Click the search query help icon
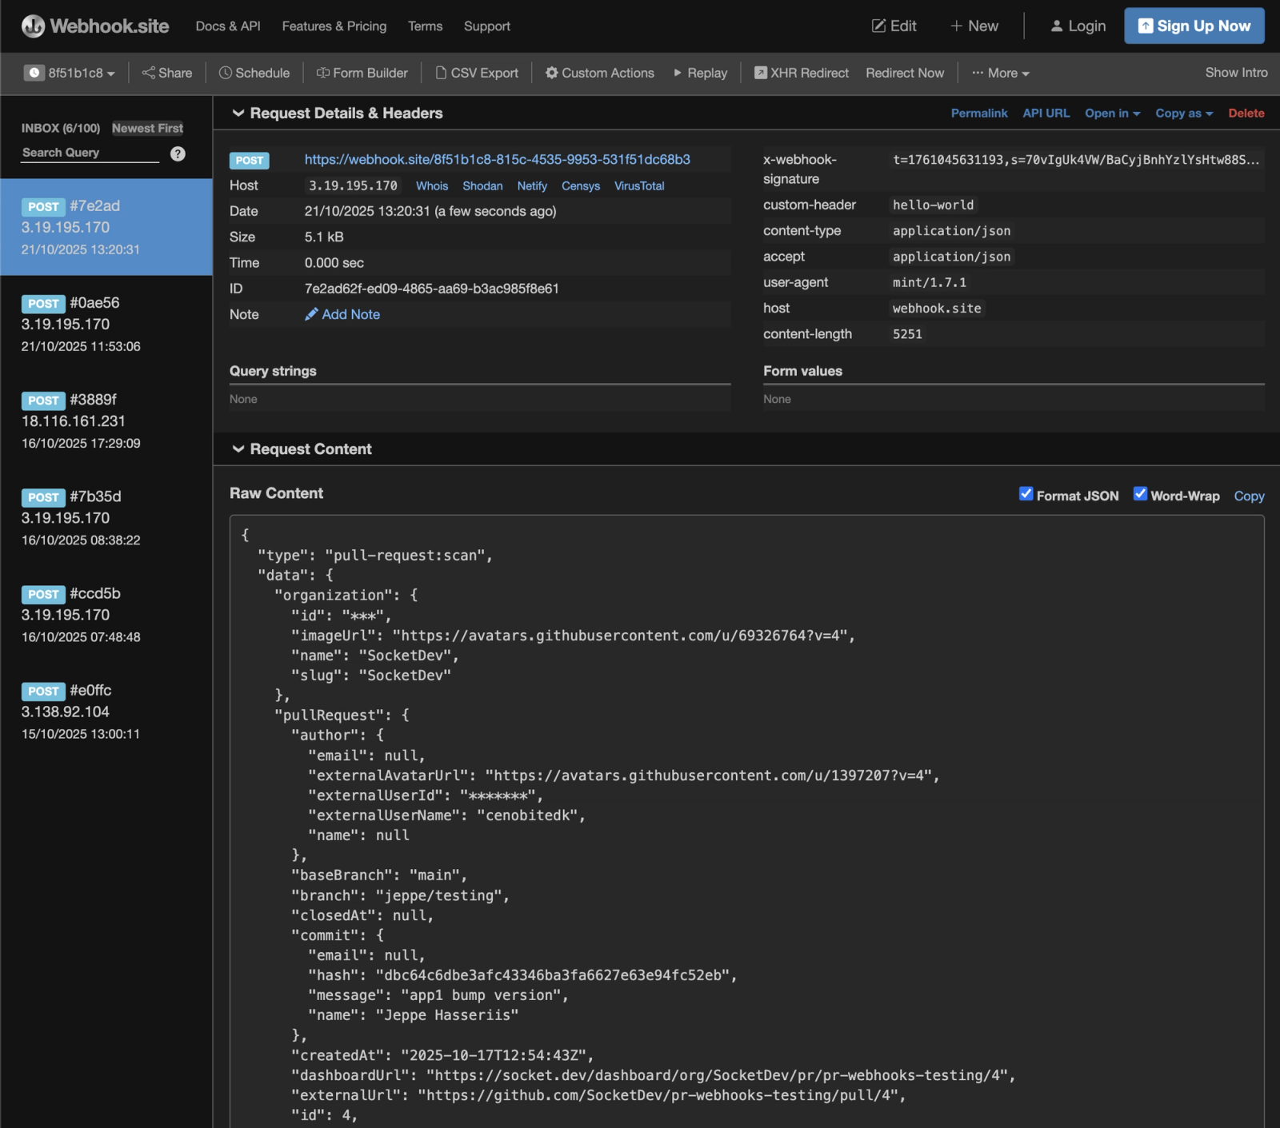Image resolution: width=1280 pixels, height=1128 pixels. tap(178, 153)
